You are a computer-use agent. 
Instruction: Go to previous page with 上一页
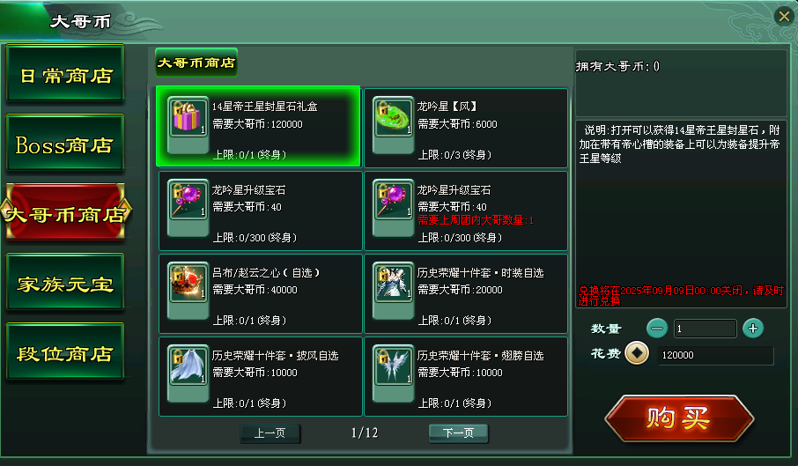click(x=270, y=433)
